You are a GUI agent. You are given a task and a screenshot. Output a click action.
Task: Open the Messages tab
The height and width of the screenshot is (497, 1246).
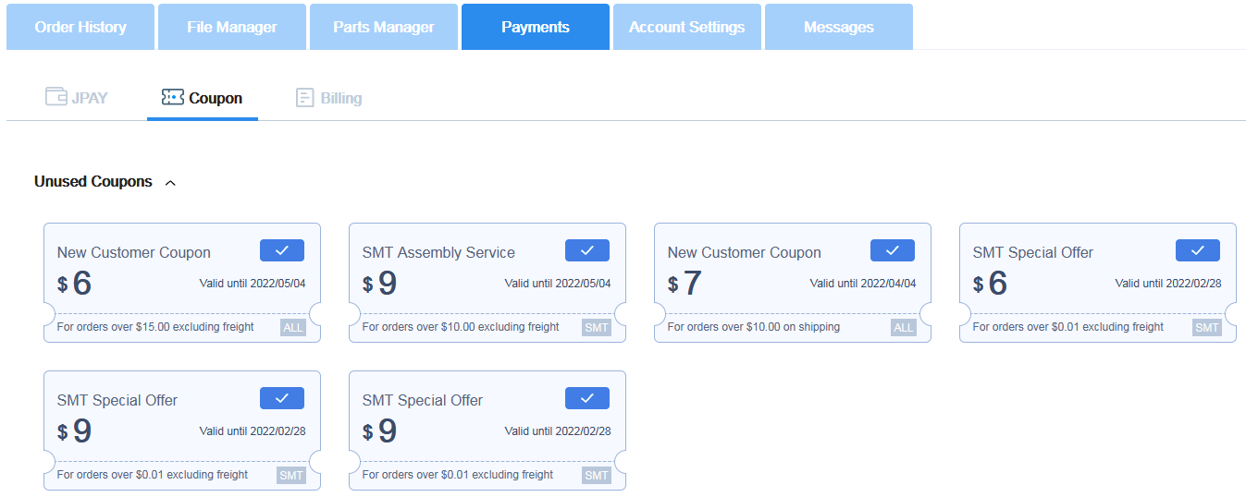(x=838, y=27)
